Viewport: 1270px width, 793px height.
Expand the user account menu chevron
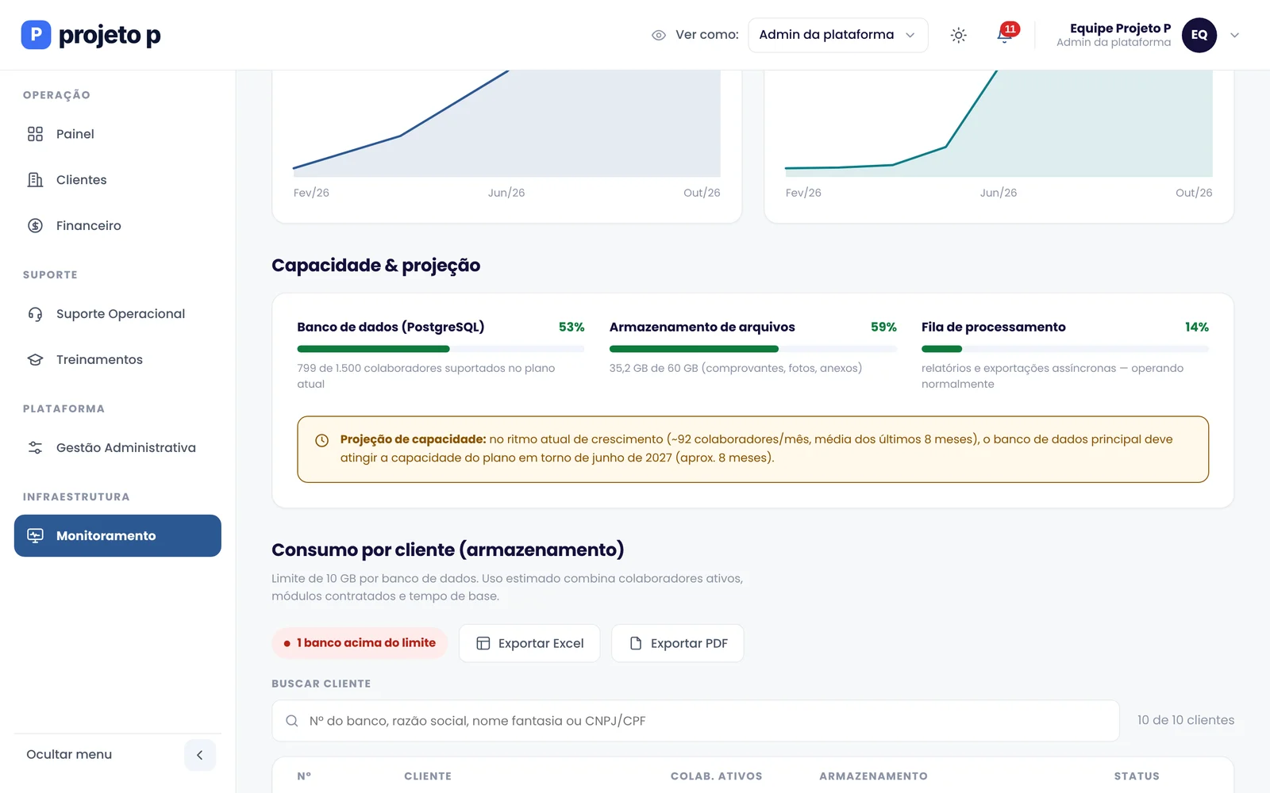click(1234, 35)
